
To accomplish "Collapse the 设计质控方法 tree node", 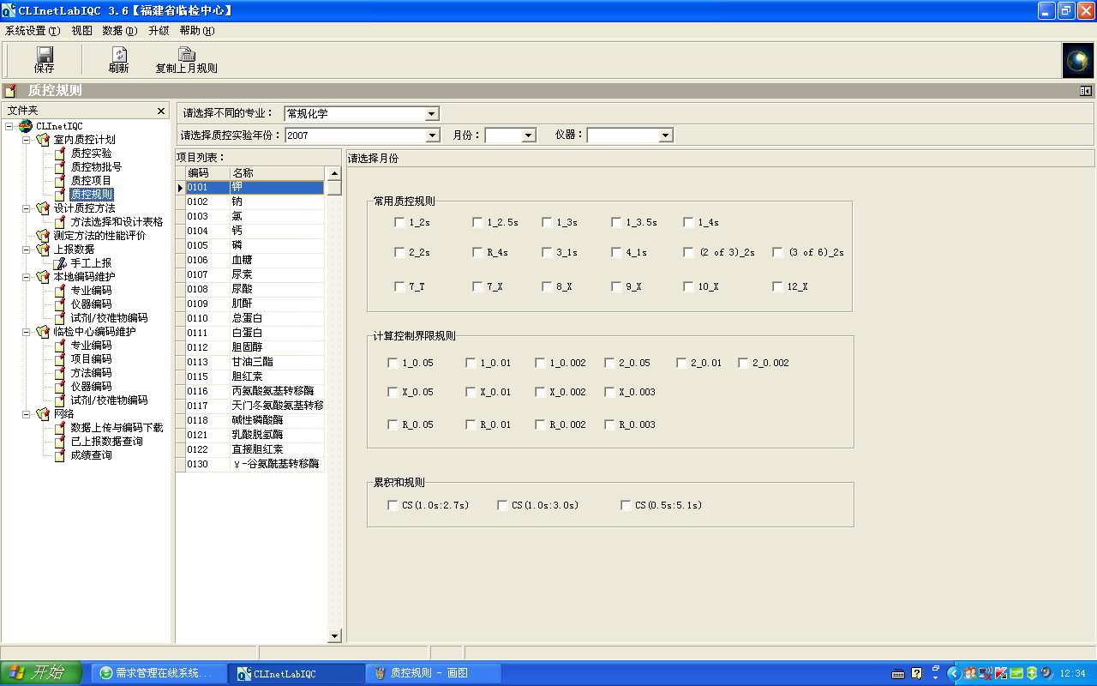I will [x=26, y=208].
